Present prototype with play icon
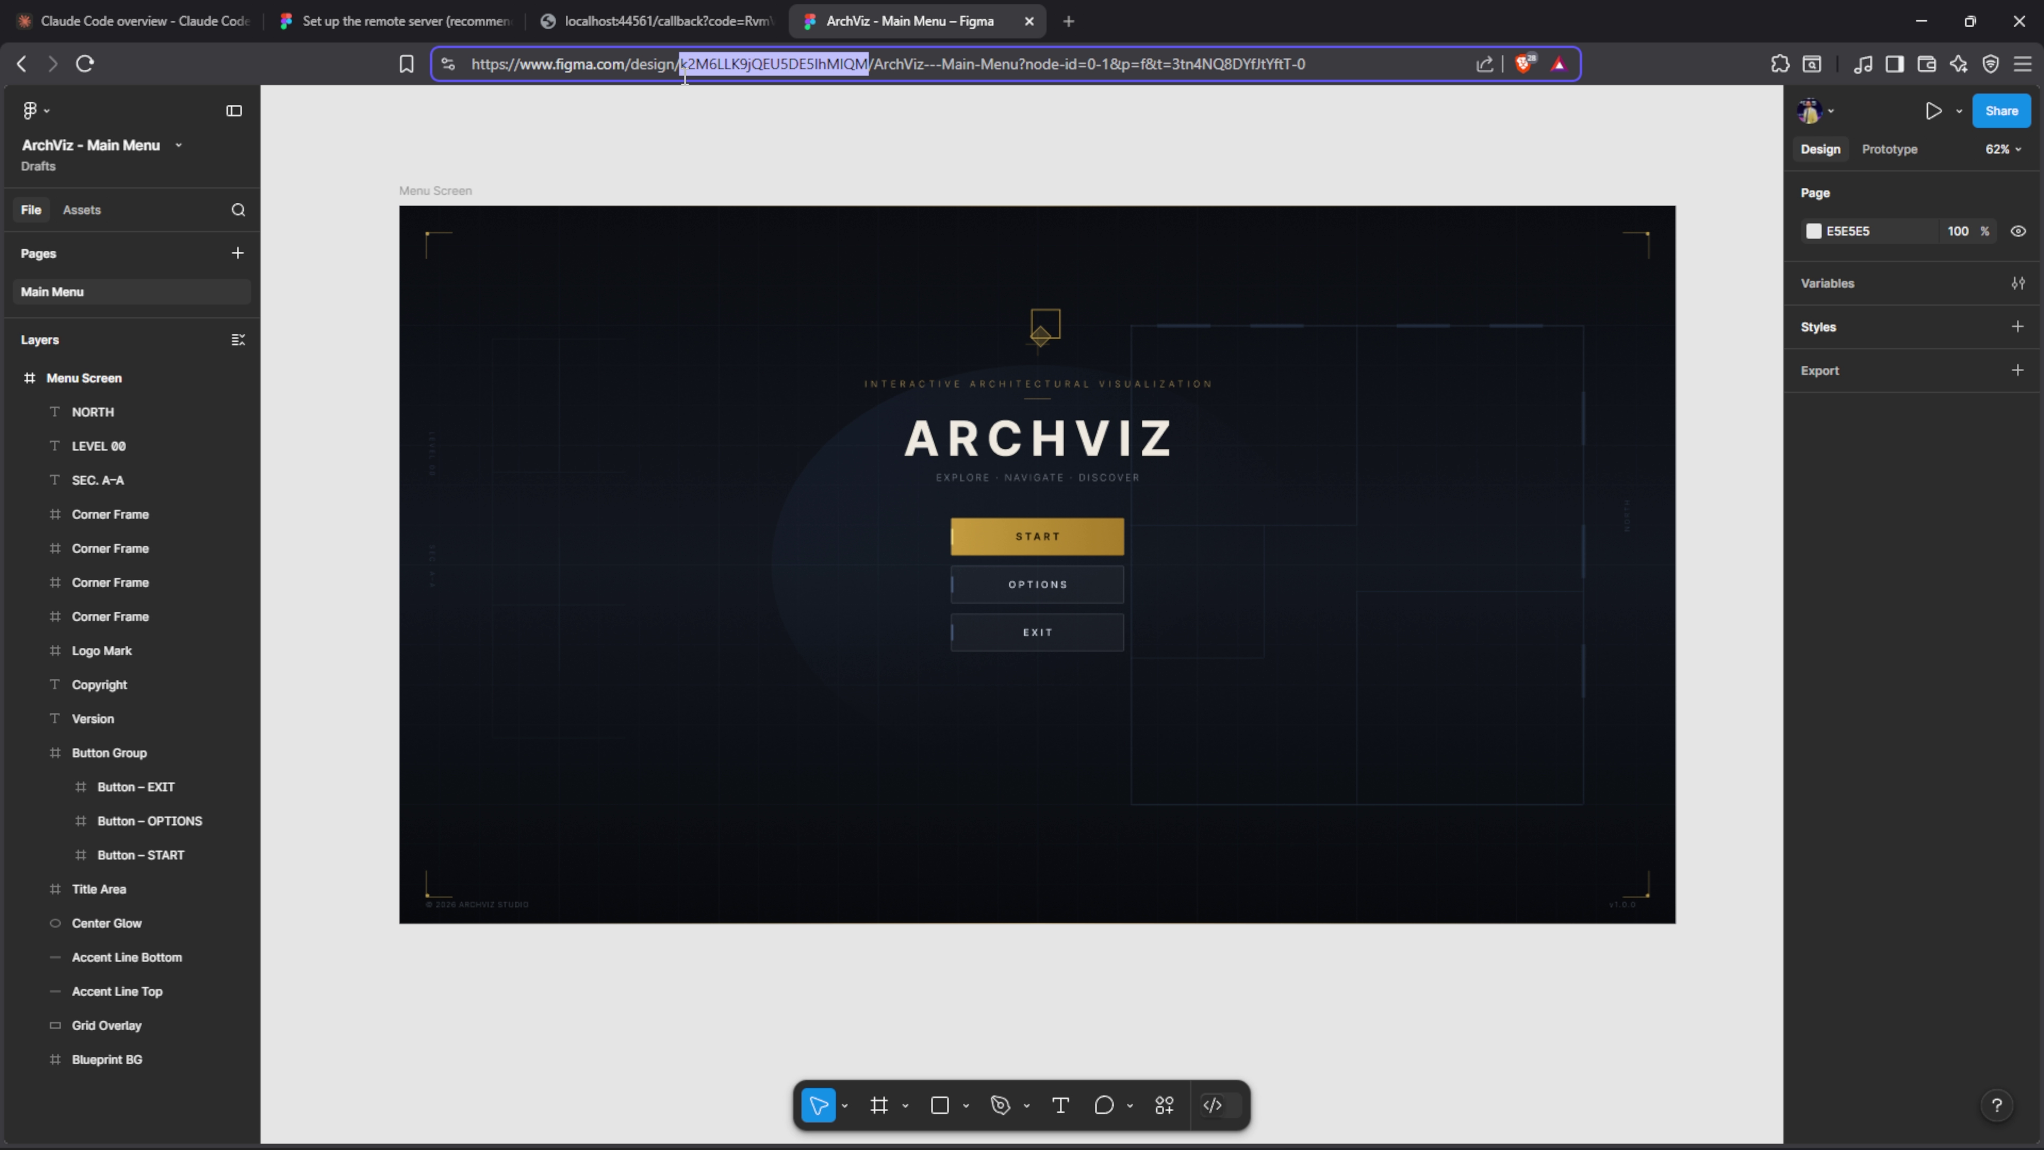Image resolution: width=2044 pixels, height=1150 pixels. [x=1934, y=110]
